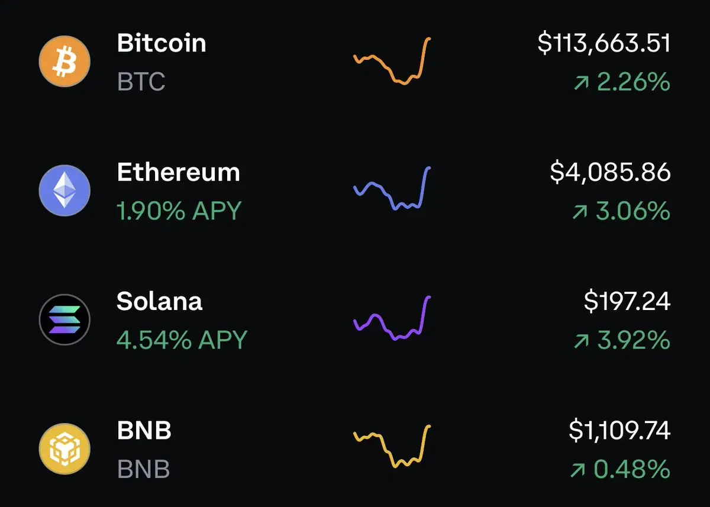Screen dimensions: 710x507
Task: Click the Solana 4.54% APY label
Action: [x=182, y=340]
